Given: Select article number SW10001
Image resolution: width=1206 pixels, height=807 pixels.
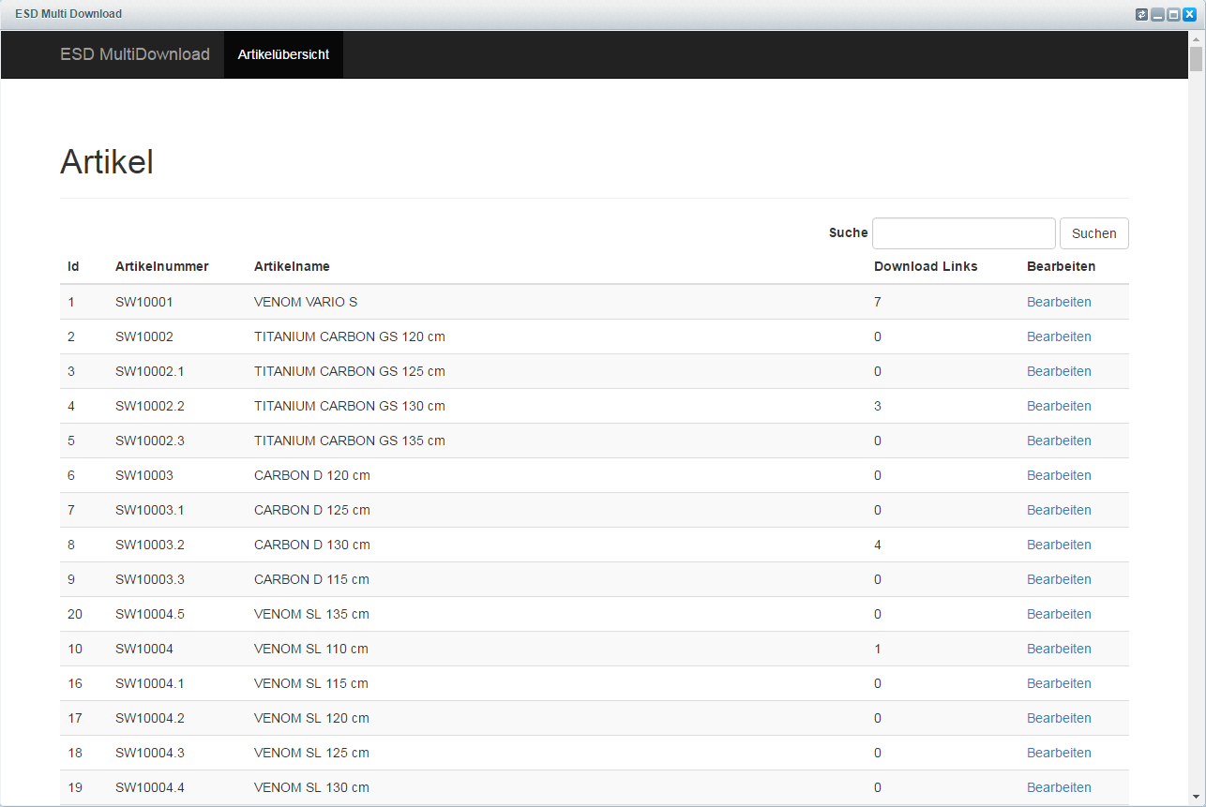Looking at the screenshot, I should 144,302.
